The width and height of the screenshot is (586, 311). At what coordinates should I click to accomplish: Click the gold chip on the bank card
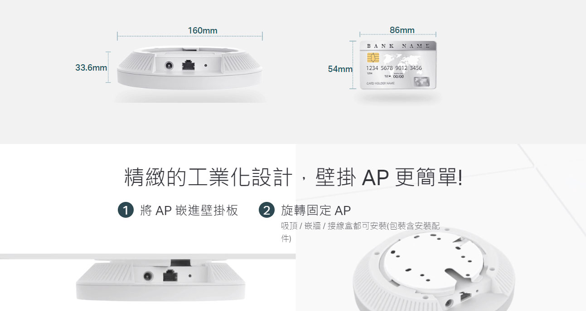point(373,57)
